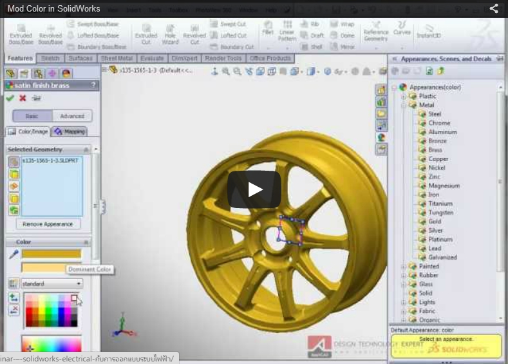Screen dimensions: 508x364
Task: Click the Zoom to Fit view icon
Action: pyautogui.click(x=226, y=71)
